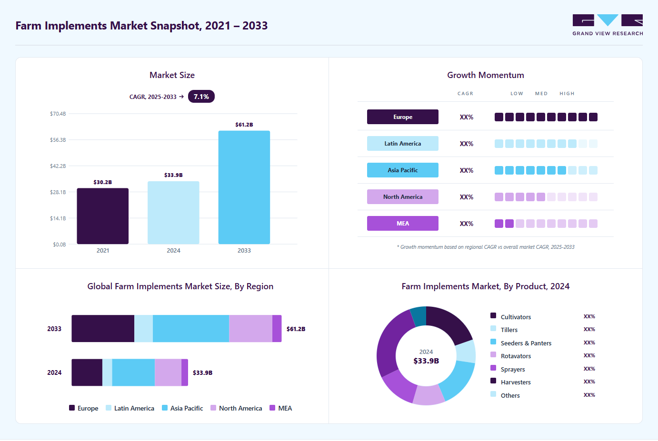This screenshot has width=658, height=441.
Task: Click the Europe region label in Growth Momentum
Action: 403,117
